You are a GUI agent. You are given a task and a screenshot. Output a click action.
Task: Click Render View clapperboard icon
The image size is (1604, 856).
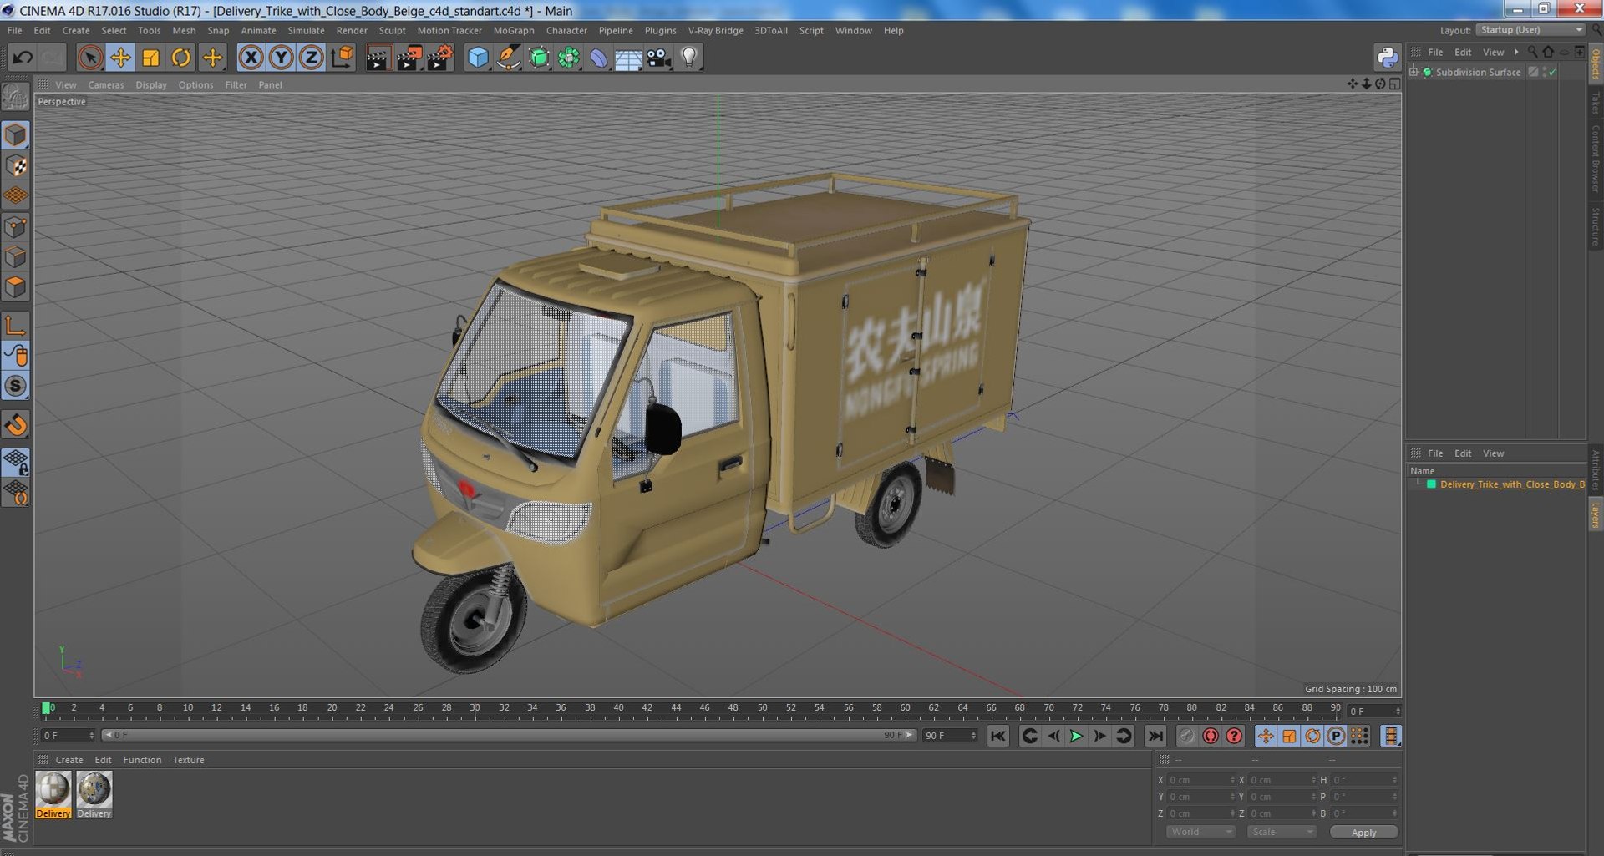point(378,58)
